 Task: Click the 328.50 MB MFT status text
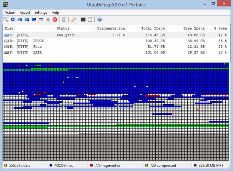(x=211, y=165)
